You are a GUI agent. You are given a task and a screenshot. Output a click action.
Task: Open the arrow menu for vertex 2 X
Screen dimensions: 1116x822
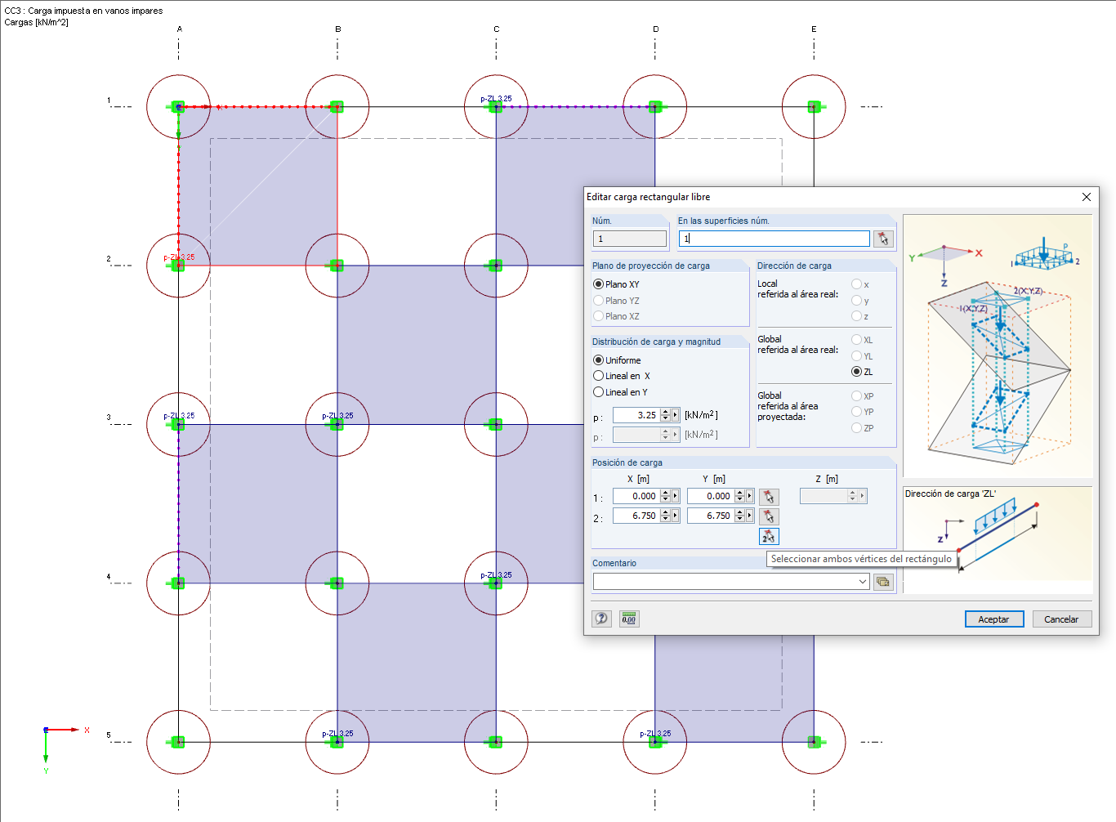(676, 516)
